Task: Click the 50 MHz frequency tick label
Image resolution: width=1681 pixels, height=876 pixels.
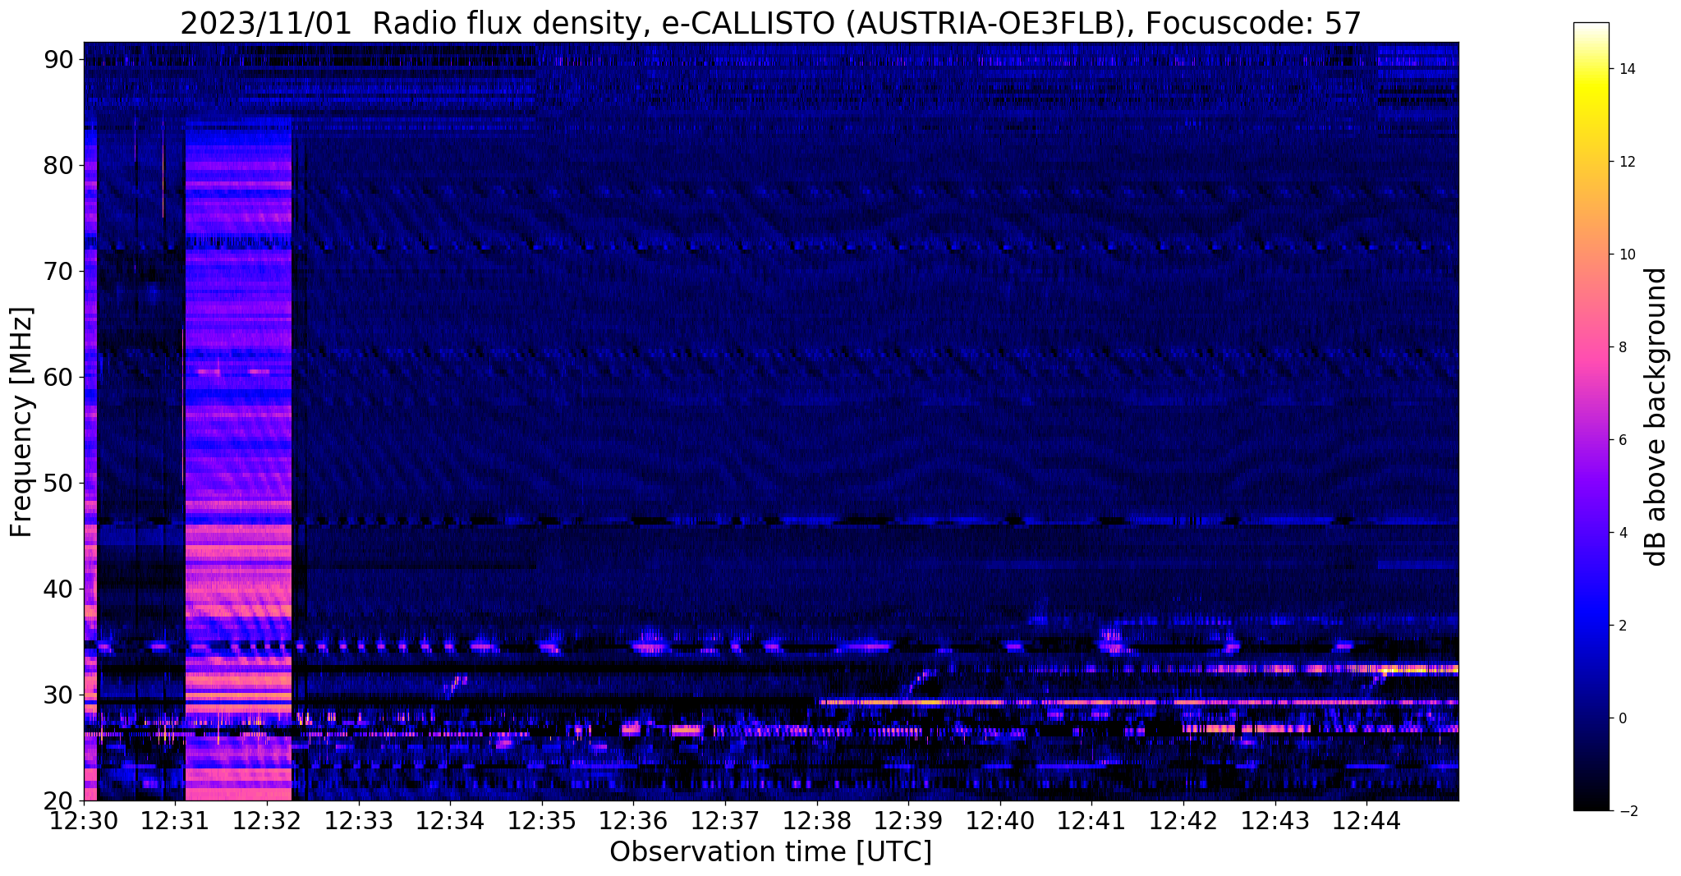Action: pos(59,483)
